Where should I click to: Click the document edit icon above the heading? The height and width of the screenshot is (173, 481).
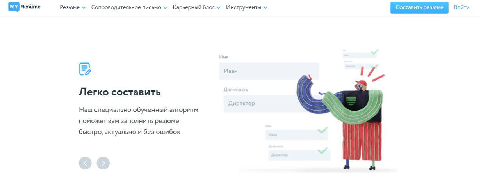pos(85,69)
